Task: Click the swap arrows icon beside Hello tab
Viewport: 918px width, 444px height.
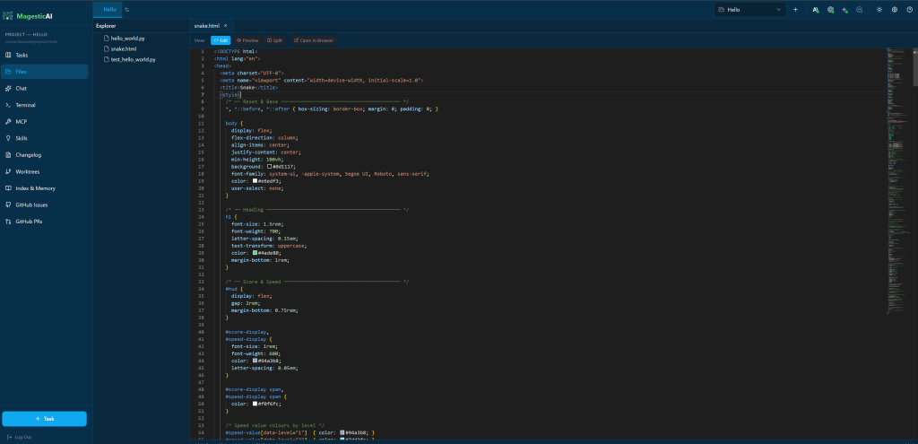Action: (127, 9)
